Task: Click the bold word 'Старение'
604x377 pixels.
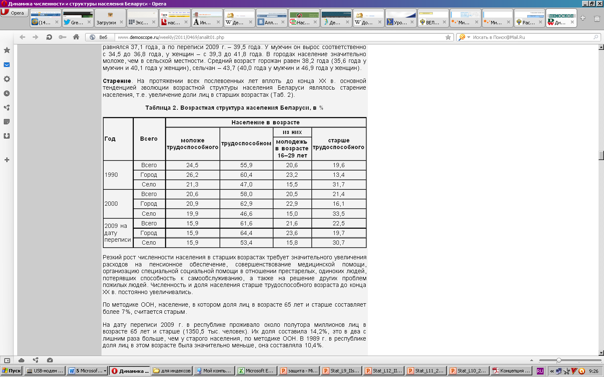Action: pos(117,81)
